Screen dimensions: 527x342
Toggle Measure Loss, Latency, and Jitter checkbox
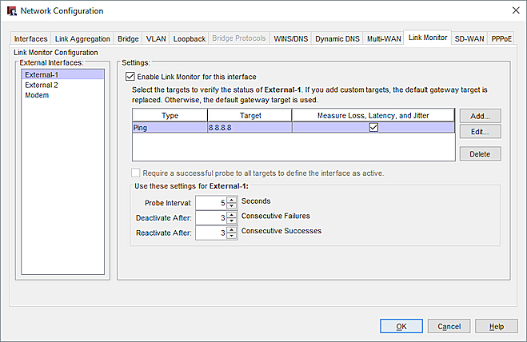(x=373, y=127)
